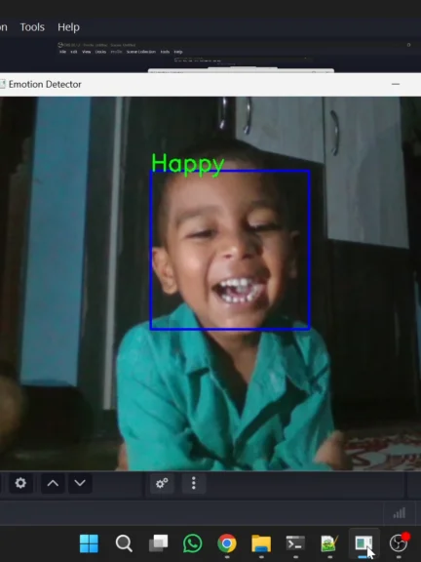Open scene filters gear icon in OBS panel
Viewport: 421px width, 562px height.
tap(20, 483)
